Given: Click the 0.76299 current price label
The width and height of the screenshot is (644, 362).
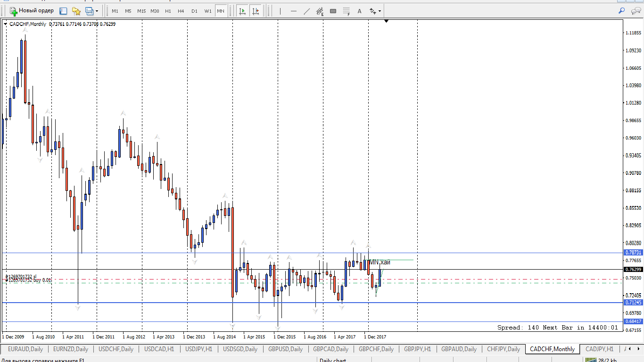Looking at the screenshot, I should [x=633, y=269].
